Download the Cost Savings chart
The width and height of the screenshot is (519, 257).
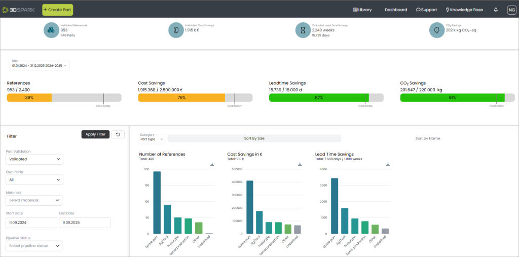click(300, 164)
